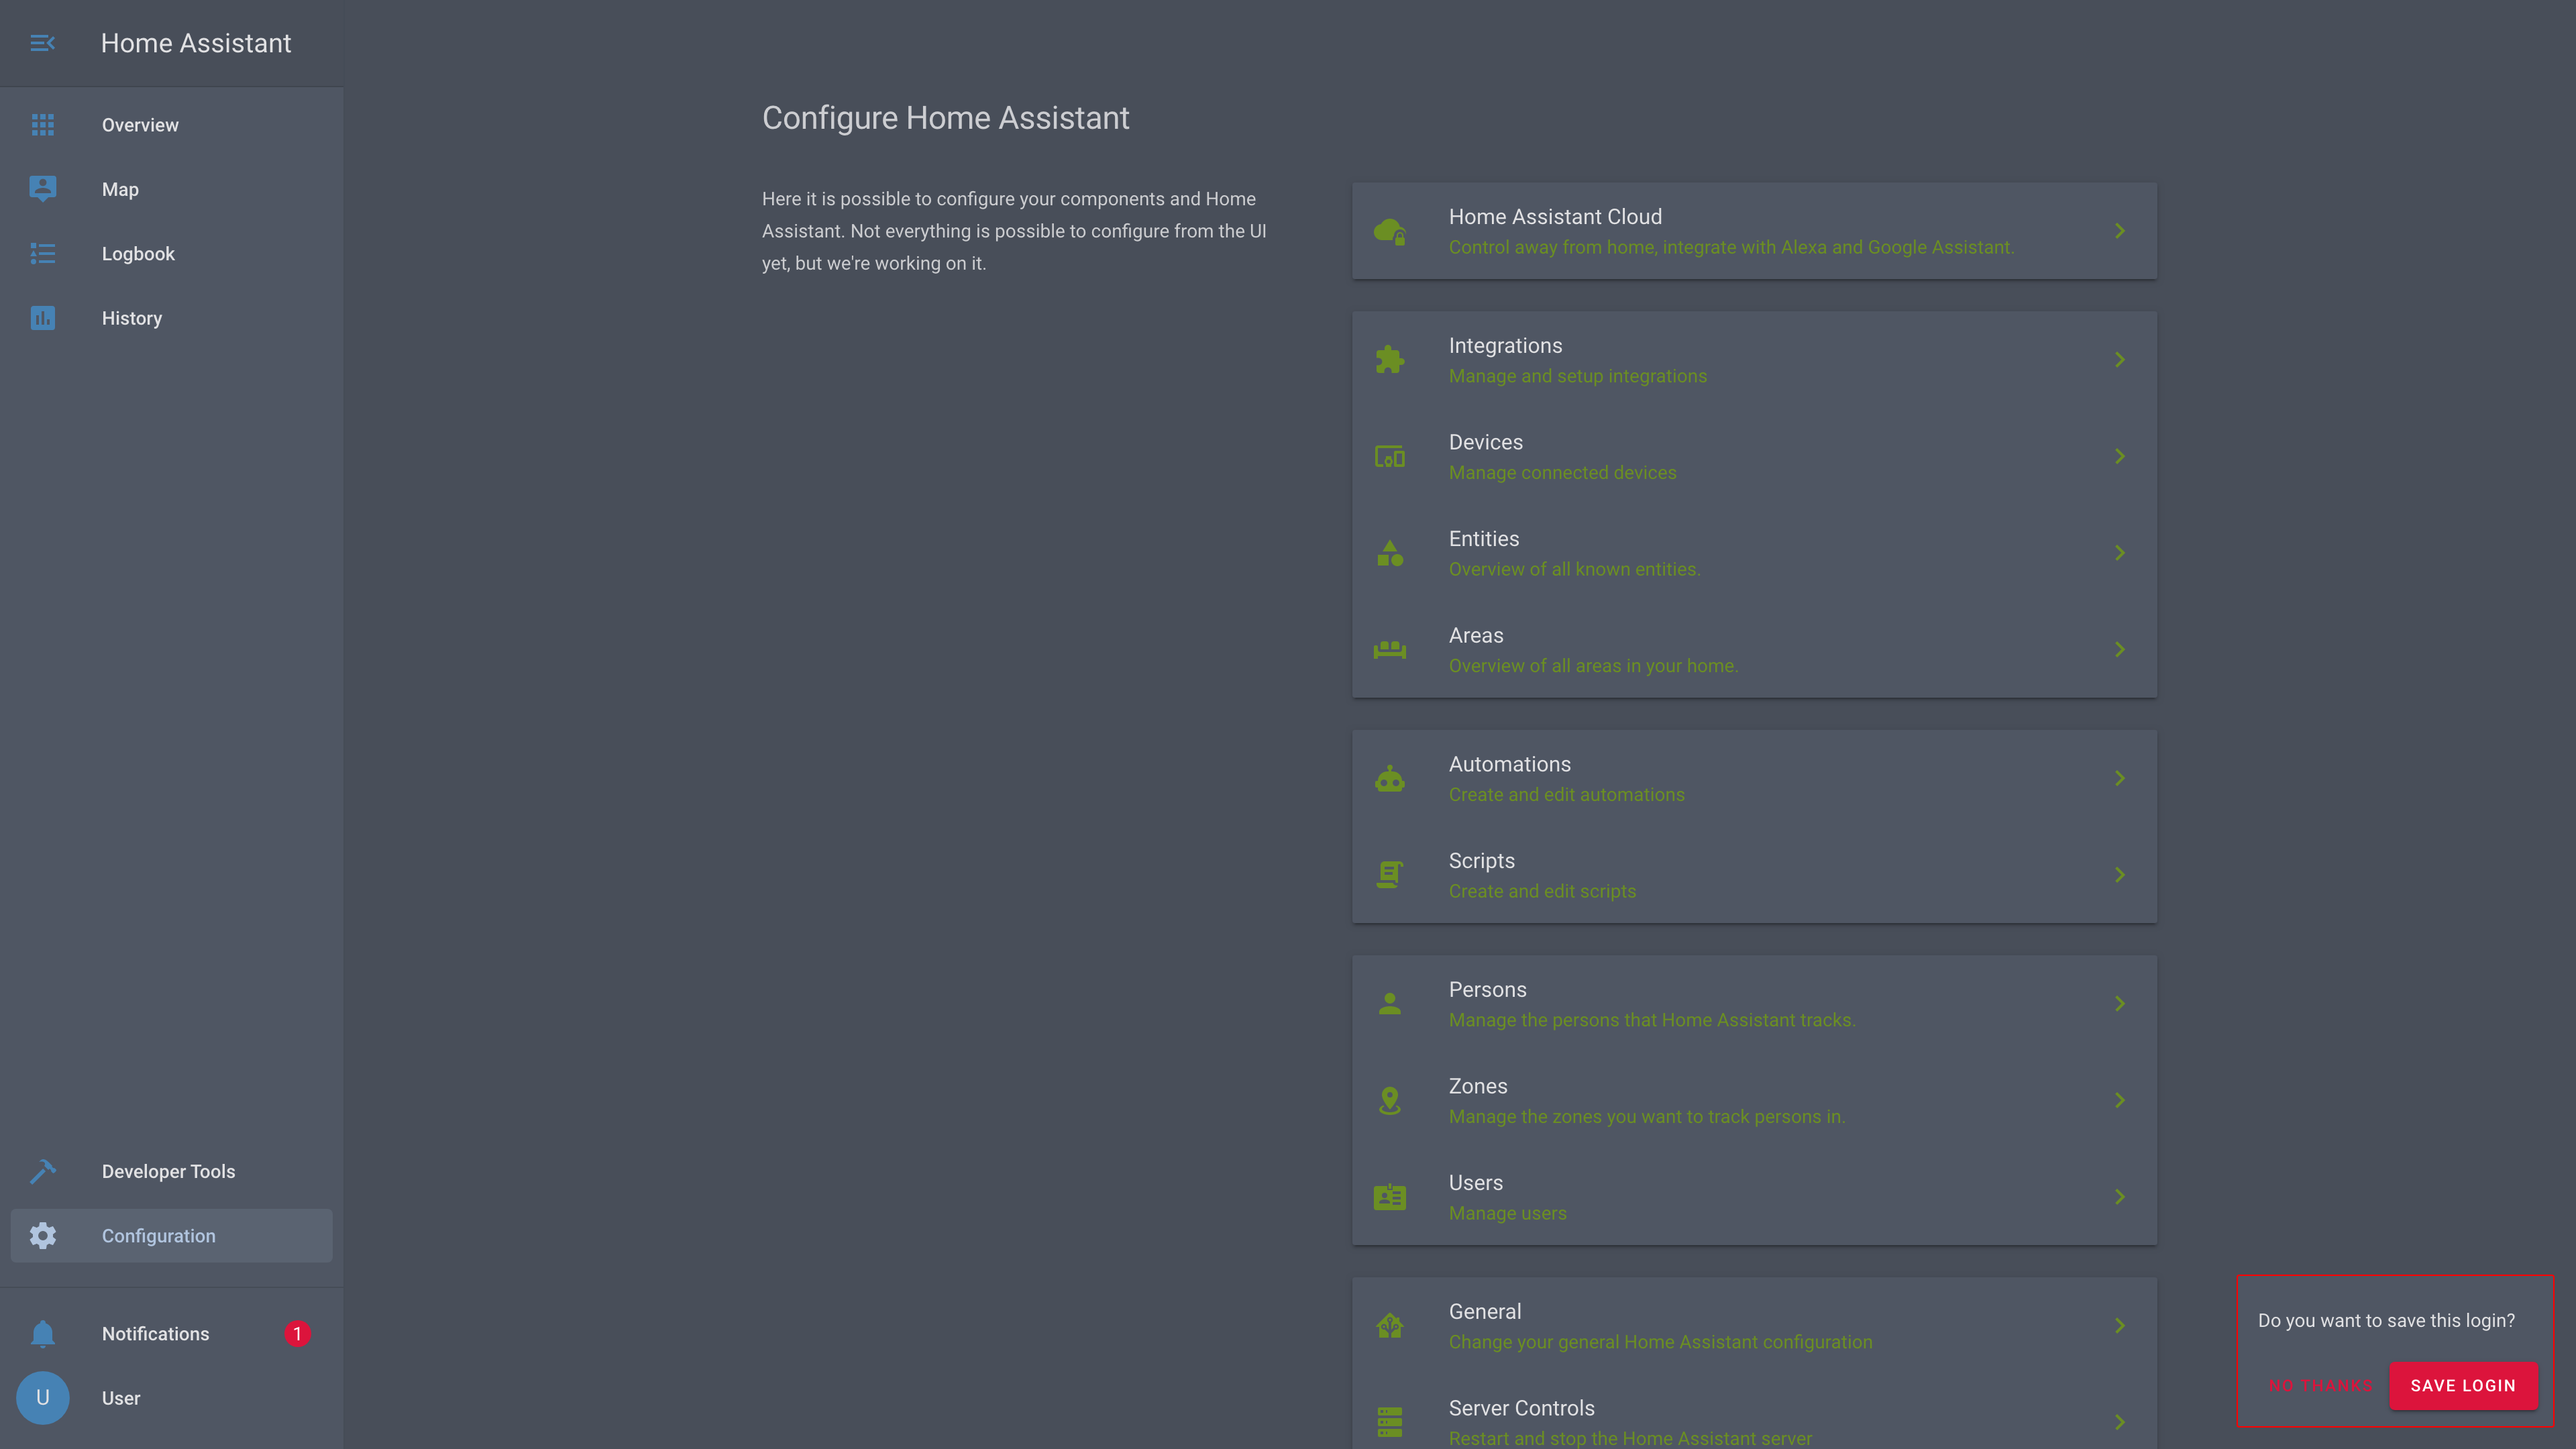This screenshot has height=1449, width=2576.
Task: Click the Map person-pin icon
Action: (42, 189)
